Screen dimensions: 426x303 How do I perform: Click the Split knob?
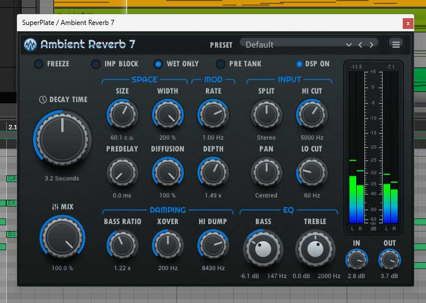point(266,114)
